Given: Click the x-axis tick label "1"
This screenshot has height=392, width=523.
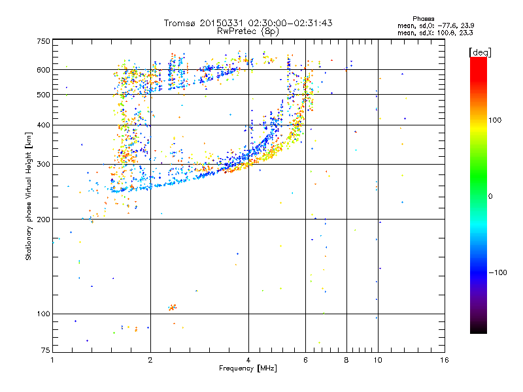Looking at the screenshot, I should [52, 360].
